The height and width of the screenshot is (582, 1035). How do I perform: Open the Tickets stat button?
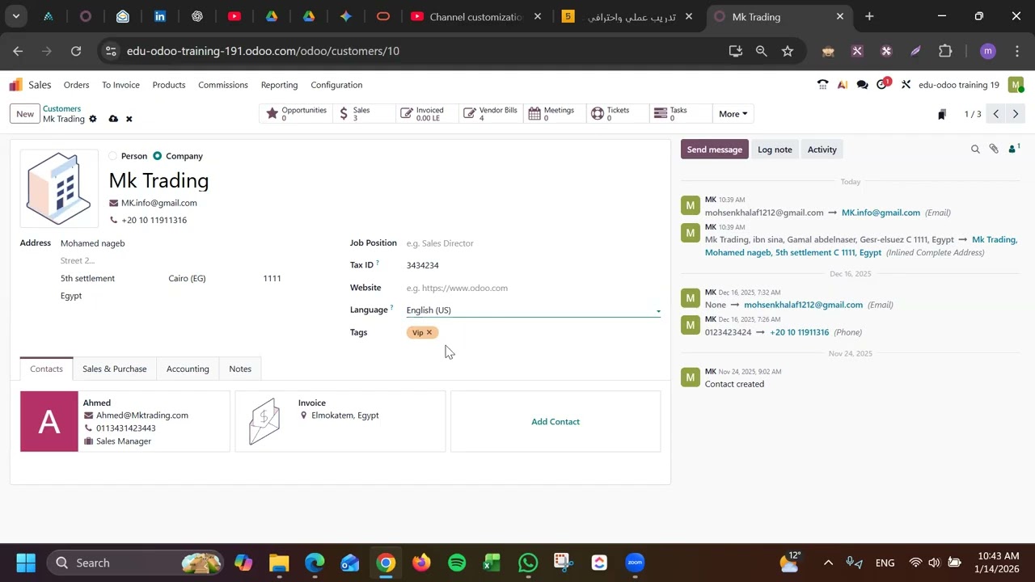coord(618,114)
